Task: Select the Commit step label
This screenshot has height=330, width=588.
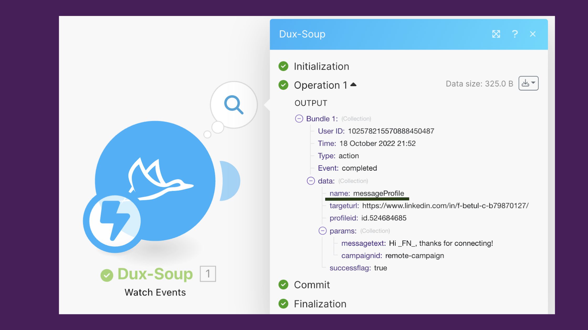Action: point(312,285)
